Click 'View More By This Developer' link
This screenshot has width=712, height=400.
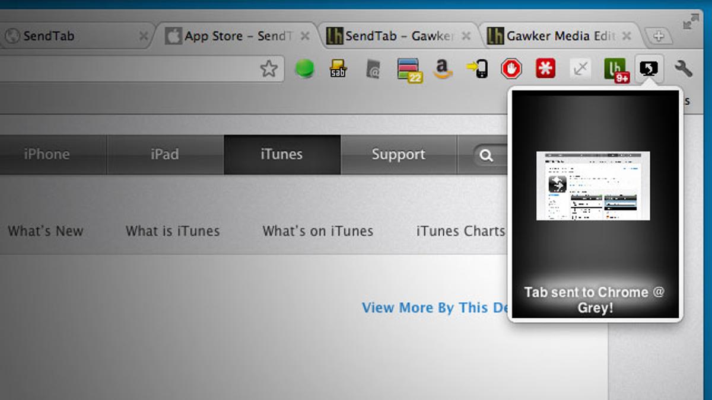click(x=434, y=308)
